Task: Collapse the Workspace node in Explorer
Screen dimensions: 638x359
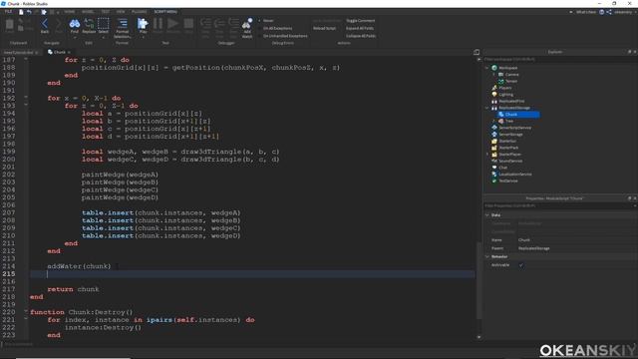Action: [x=487, y=68]
